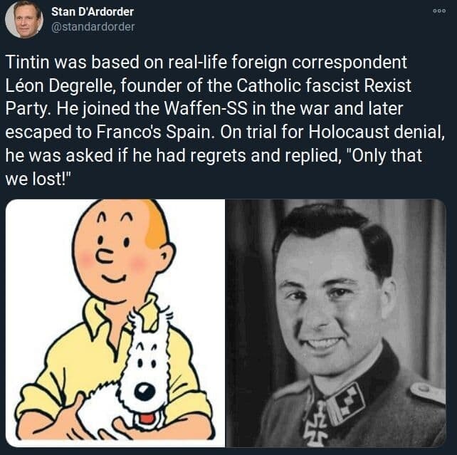Screen dimensions: 457x455
Task: Open the three-dot more options menu
Action: pyautogui.click(x=439, y=11)
